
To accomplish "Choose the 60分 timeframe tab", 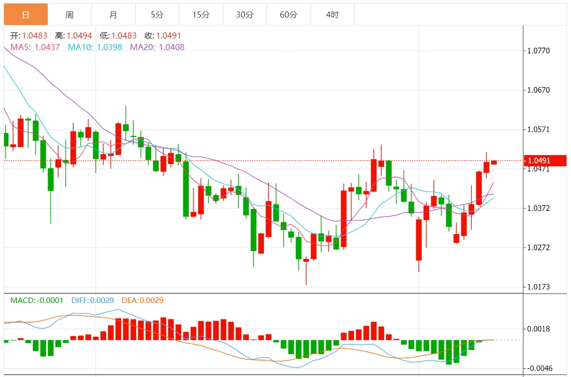I will click(289, 14).
